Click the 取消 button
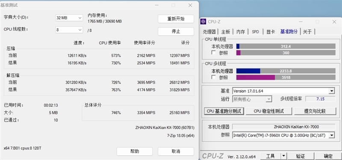 (x=176, y=151)
